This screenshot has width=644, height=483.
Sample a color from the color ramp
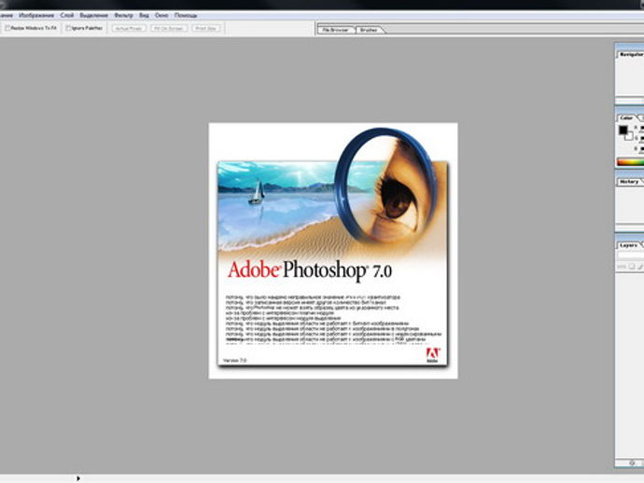click(630, 162)
